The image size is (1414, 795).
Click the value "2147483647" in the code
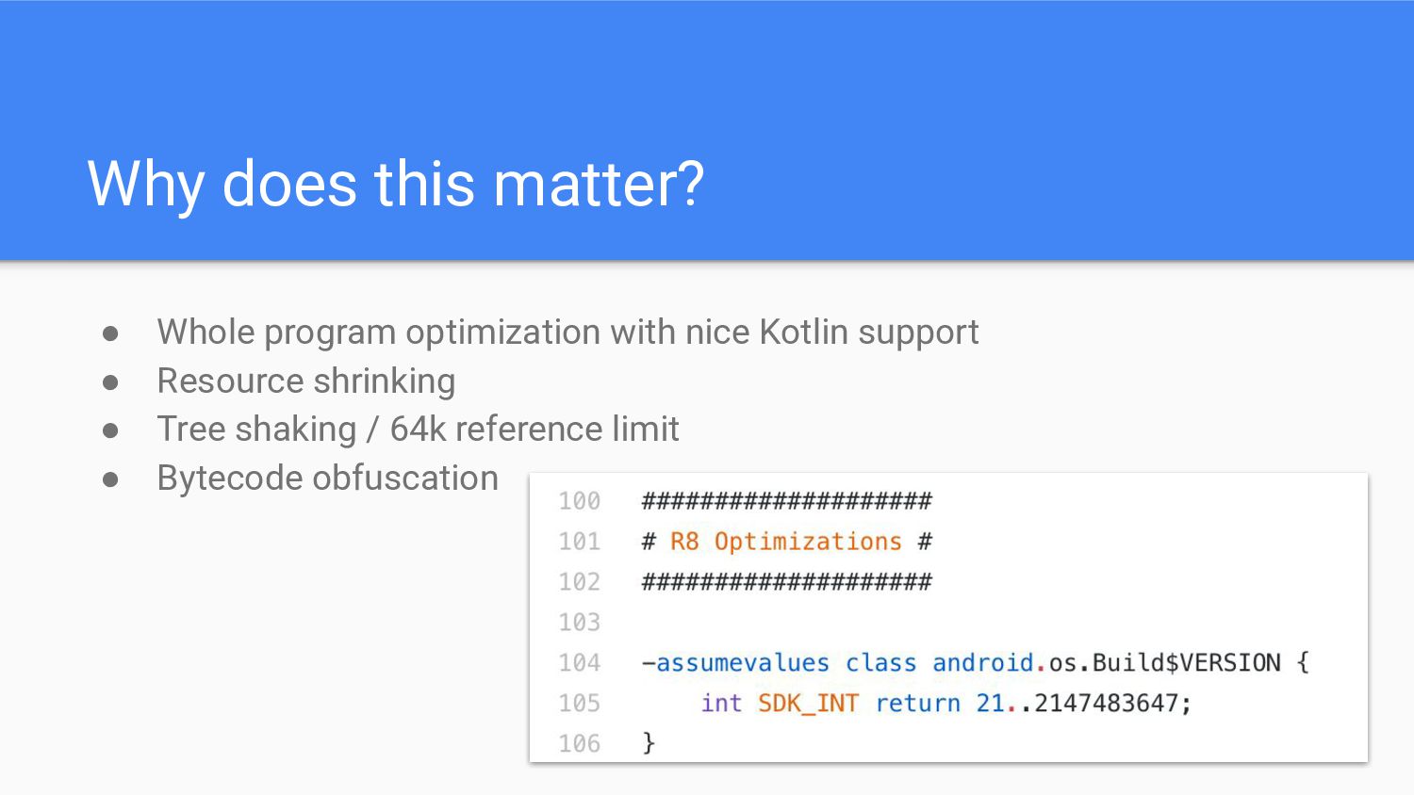tap(1107, 704)
